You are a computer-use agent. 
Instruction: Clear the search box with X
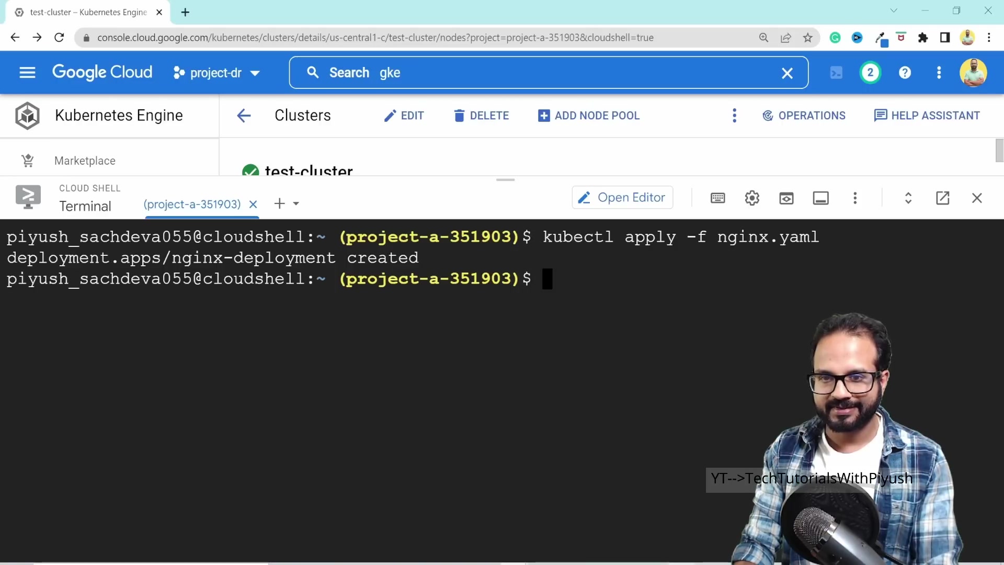pyautogui.click(x=787, y=73)
